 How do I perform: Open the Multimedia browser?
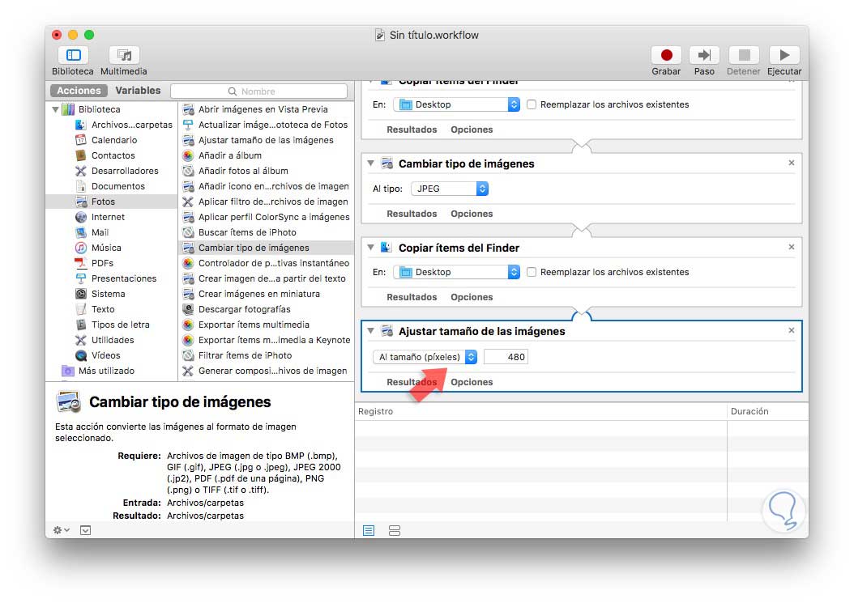click(124, 55)
